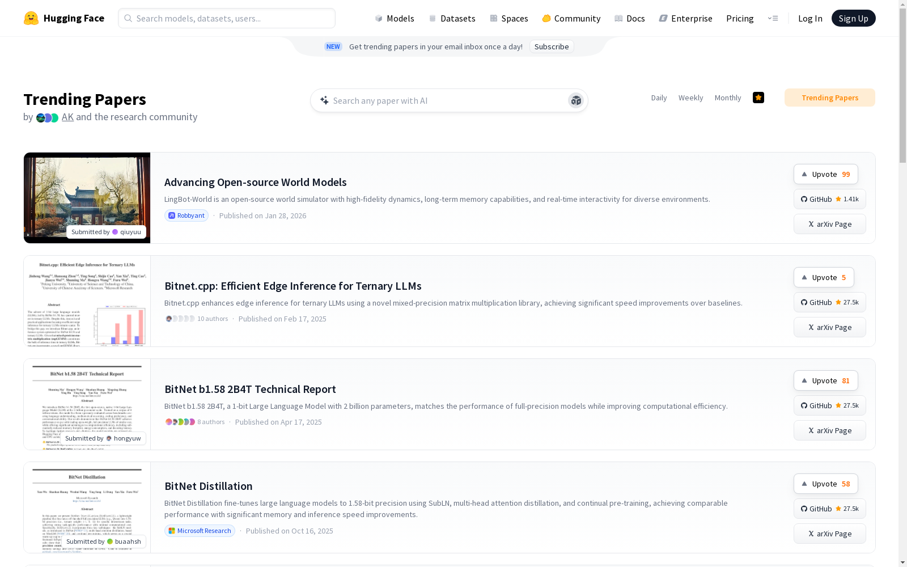Screen dimensions: 907x567
Task: Click the orange star icon beside Monthly
Action: pos(758,98)
